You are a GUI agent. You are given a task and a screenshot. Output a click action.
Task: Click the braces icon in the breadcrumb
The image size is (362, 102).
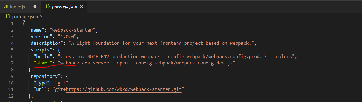pyautogui.click(x=8, y=17)
